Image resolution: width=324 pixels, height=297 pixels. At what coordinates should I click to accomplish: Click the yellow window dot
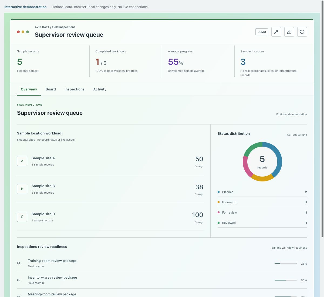click(23, 32)
